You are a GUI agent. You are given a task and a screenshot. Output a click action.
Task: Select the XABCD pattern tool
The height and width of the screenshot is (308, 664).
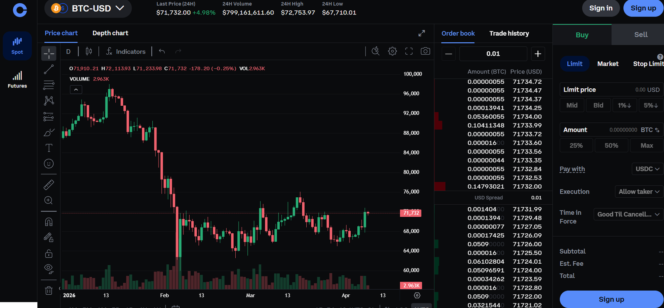(49, 101)
